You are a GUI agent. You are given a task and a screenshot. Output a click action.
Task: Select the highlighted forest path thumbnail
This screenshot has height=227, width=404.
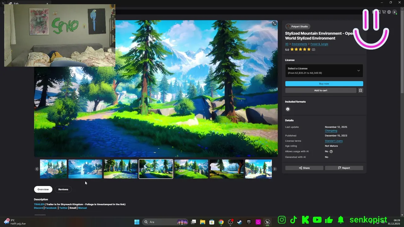pyautogui.click(x=156, y=169)
